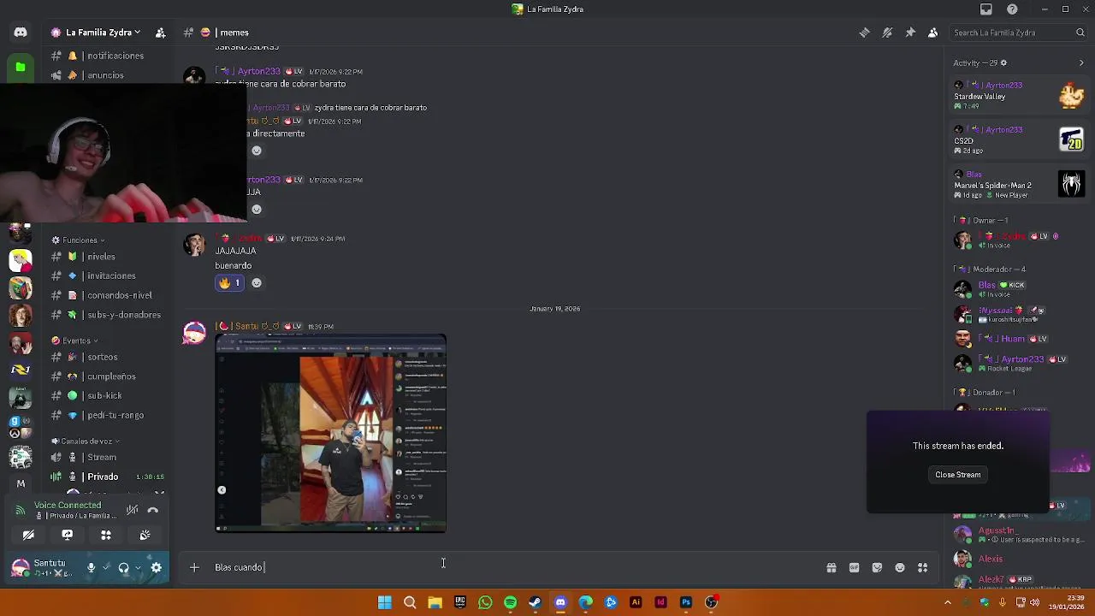The height and width of the screenshot is (616, 1095).
Task: Open Discord help question mark
Action: coord(1013,9)
